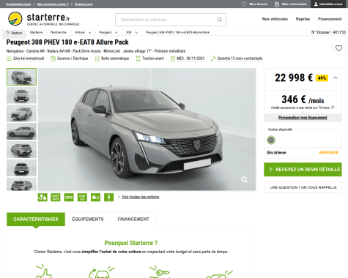Image resolution: width=348 pixels, height=278 pixels.
Task: Click the hybrid plug-in fuel option icon
Action: (x=42, y=197)
